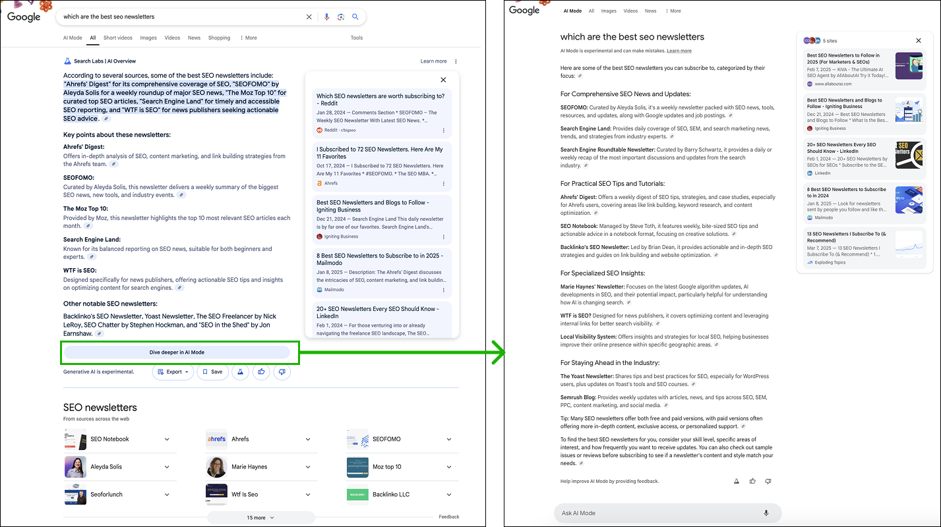Expand the Moz top 10 entry
Screen dimensions: 941x527
[449, 467]
